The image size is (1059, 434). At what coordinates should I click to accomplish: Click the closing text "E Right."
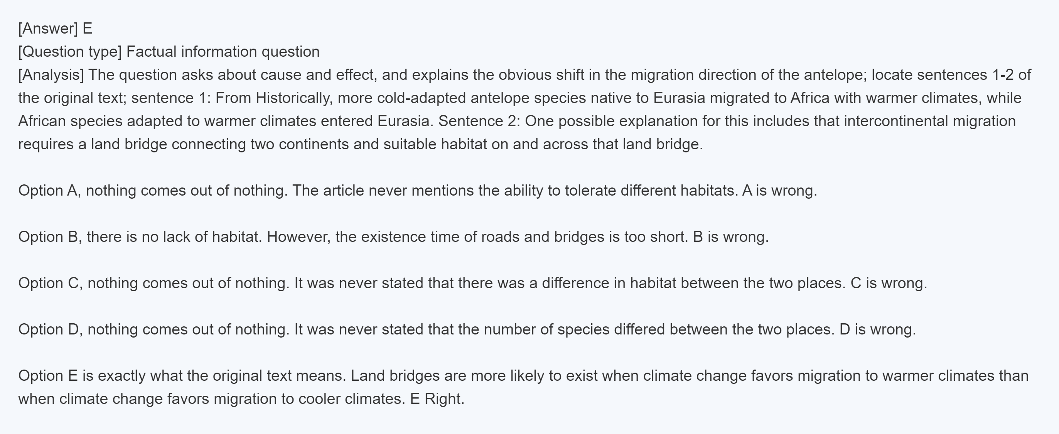pos(437,399)
